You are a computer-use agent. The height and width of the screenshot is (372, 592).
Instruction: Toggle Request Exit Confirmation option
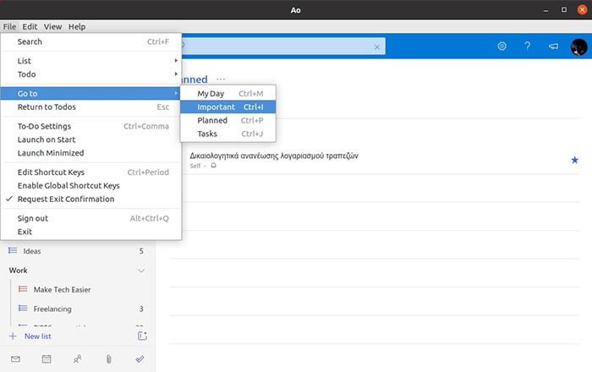(x=91, y=199)
